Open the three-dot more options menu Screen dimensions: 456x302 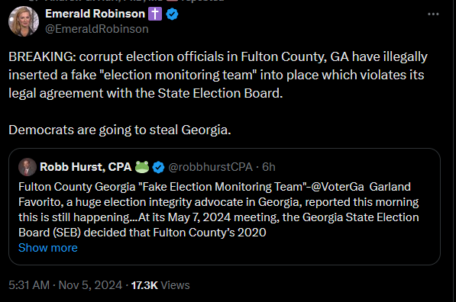[x=433, y=14]
